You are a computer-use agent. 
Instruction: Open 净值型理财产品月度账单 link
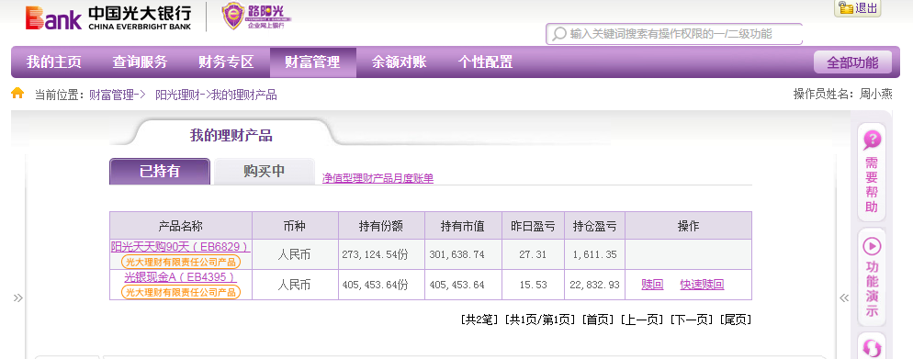pyautogui.click(x=378, y=179)
